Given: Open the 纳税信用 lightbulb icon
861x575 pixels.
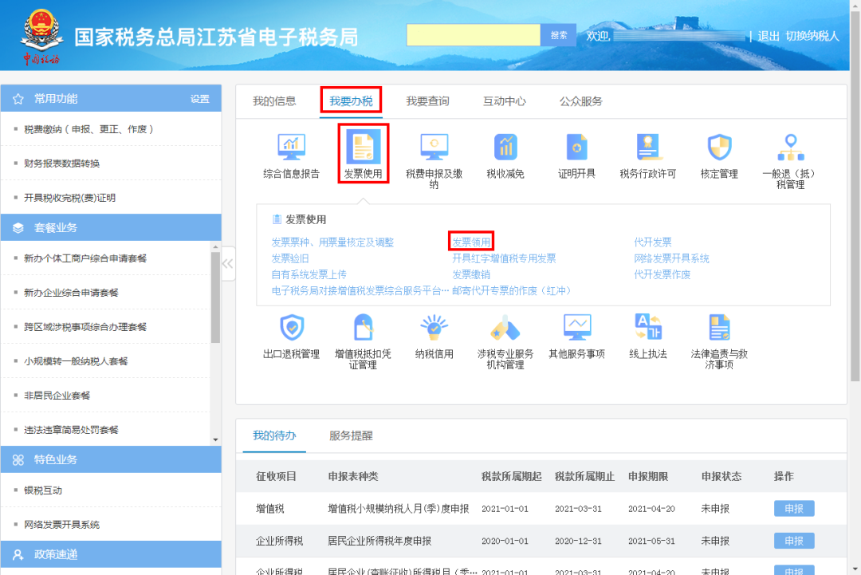Looking at the screenshot, I should click(x=434, y=327).
